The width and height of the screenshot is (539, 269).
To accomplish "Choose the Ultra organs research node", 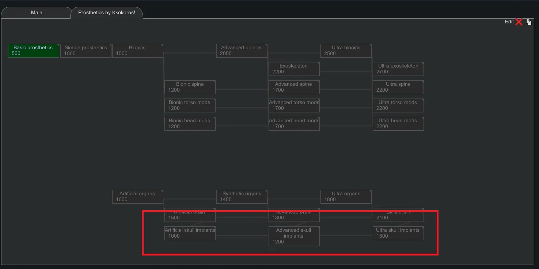I will pyautogui.click(x=346, y=197).
